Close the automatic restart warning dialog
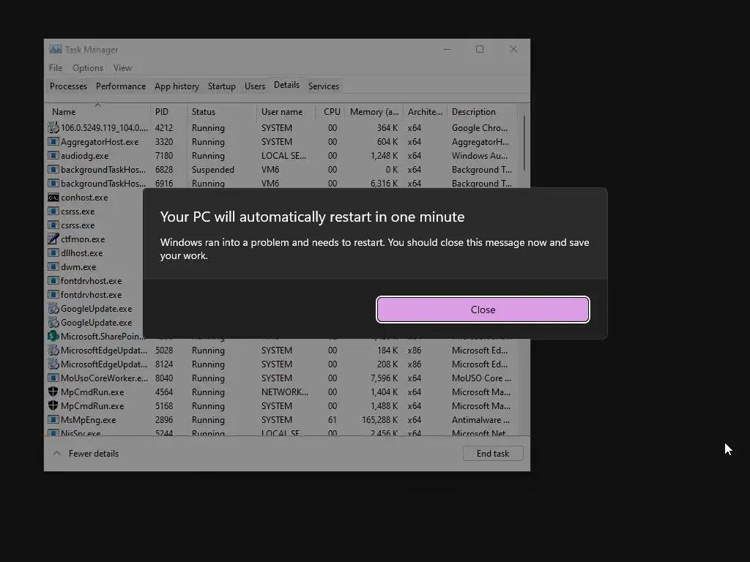Image resolution: width=750 pixels, height=562 pixels. [483, 310]
